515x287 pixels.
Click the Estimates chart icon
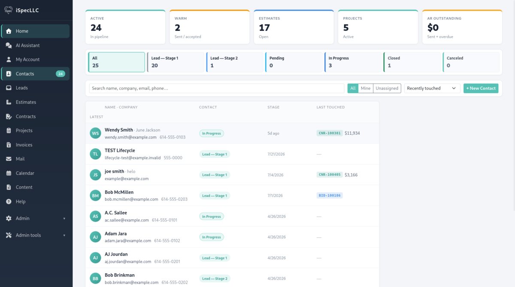[x=9, y=102]
